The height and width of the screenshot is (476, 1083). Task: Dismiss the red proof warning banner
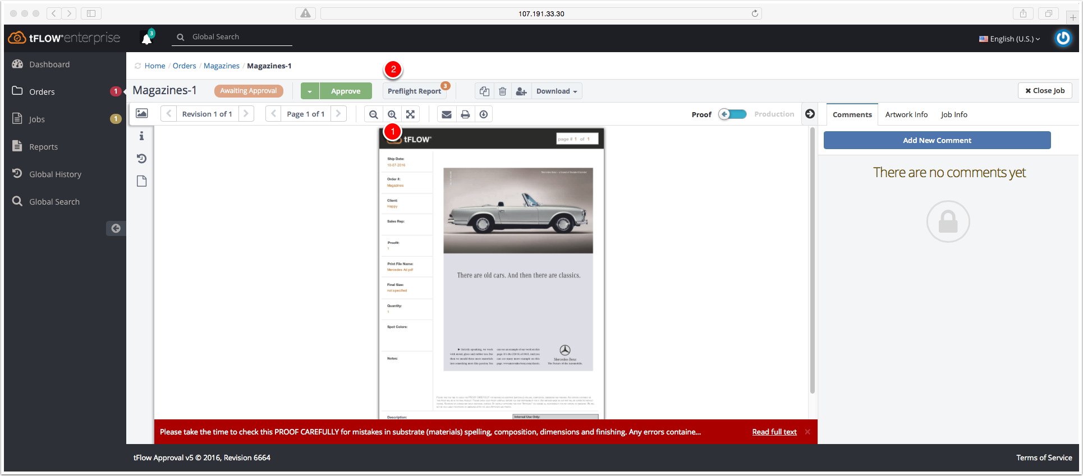[x=807, y=432]
